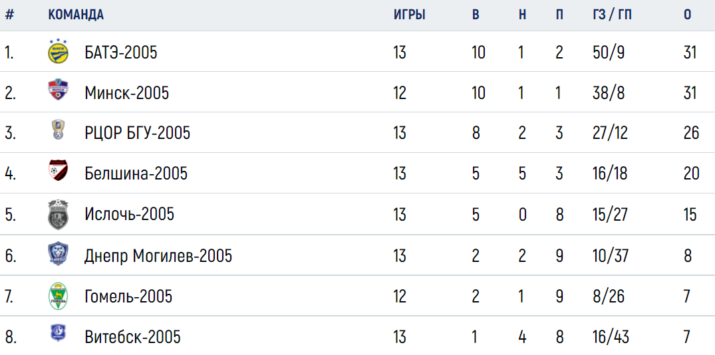This screenshot has height=355, width=715.
Task: Select the Гомель-2005 team name
Action: pos(128,296)
